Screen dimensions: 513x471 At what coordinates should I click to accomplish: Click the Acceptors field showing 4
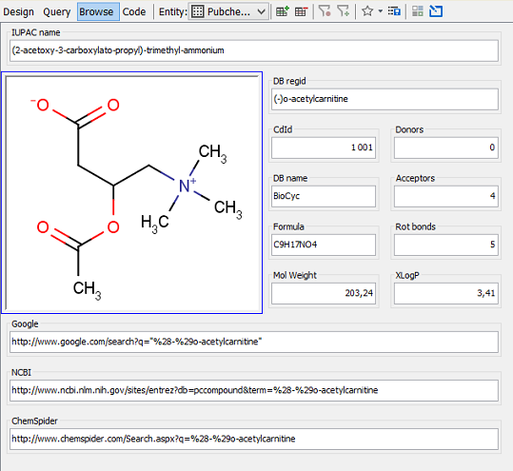click(446, 196)
